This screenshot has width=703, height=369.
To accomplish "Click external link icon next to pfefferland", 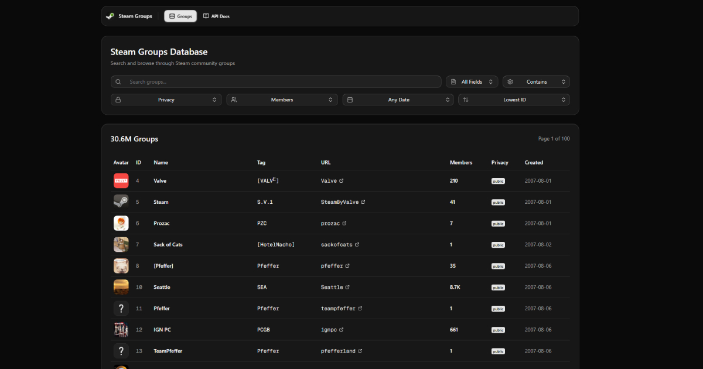I will [x=360, y=351].
